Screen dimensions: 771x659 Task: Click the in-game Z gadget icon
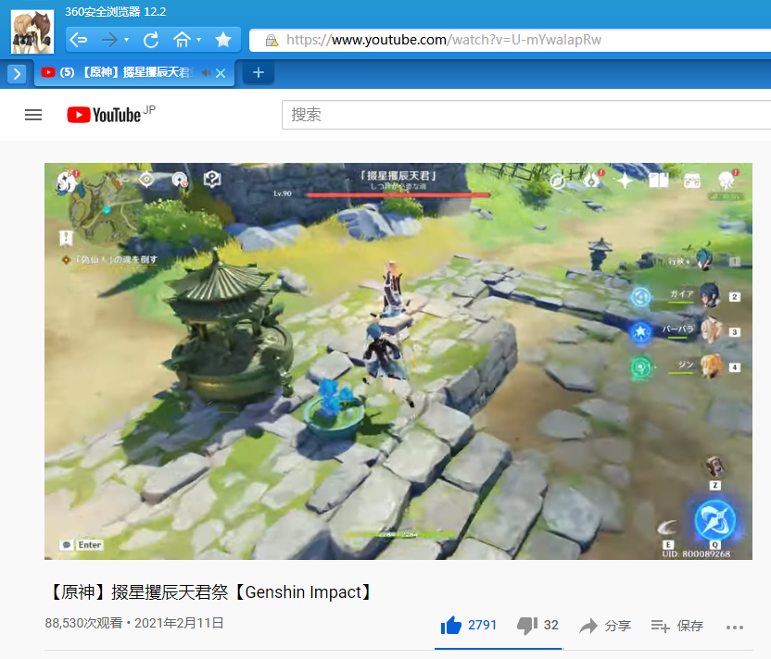point(715,469)
